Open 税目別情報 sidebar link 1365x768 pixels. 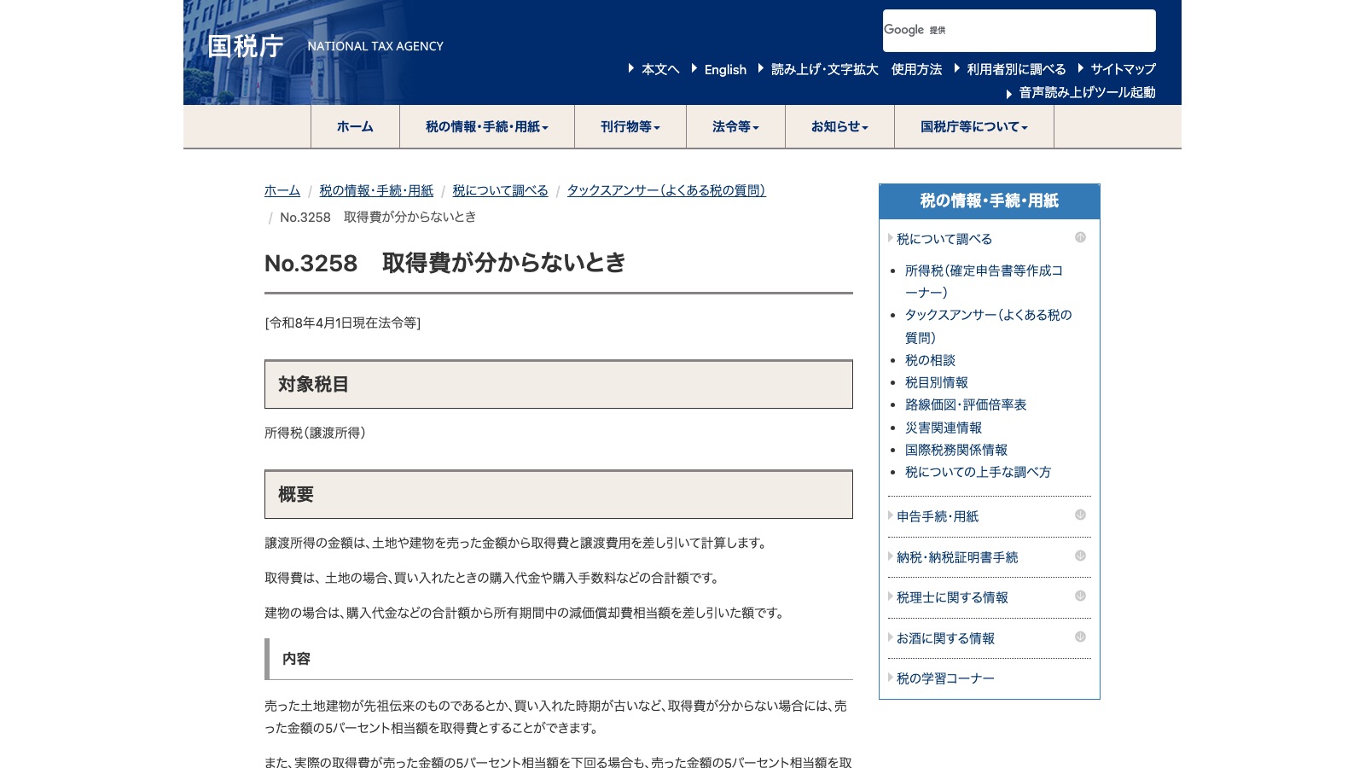point(937,382)
